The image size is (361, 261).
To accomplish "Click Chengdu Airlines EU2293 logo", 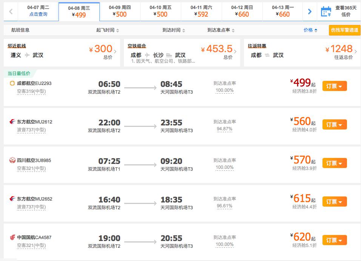I will click(12, 83).
